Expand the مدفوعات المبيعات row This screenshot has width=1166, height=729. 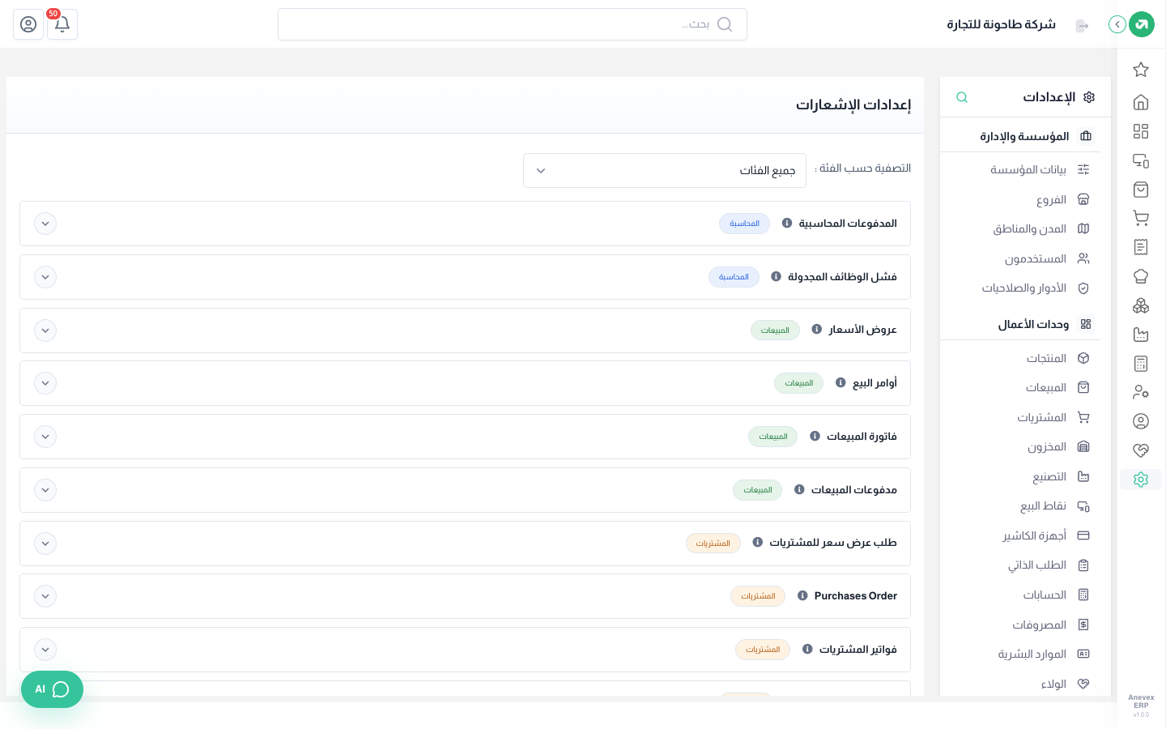[x=45, y=490]
